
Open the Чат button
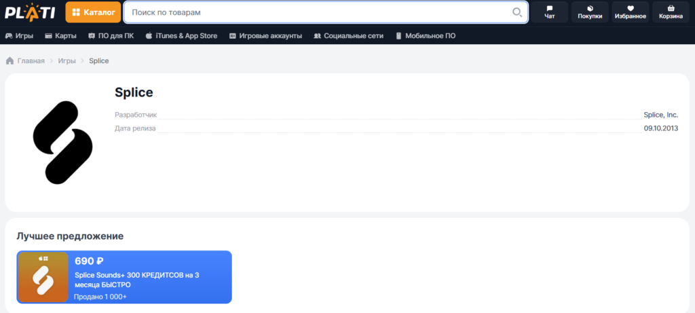pyautogui.click(x=550, y=12)
